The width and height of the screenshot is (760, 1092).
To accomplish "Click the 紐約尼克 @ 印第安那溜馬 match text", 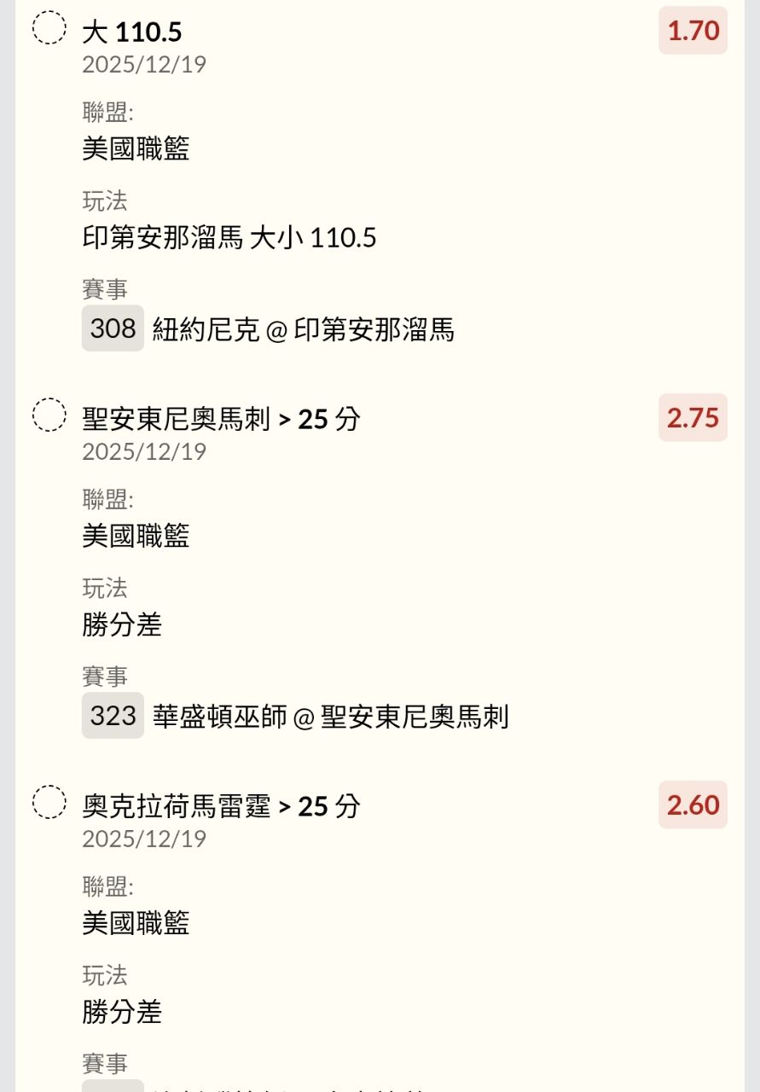I will click(x=303, y=330).
